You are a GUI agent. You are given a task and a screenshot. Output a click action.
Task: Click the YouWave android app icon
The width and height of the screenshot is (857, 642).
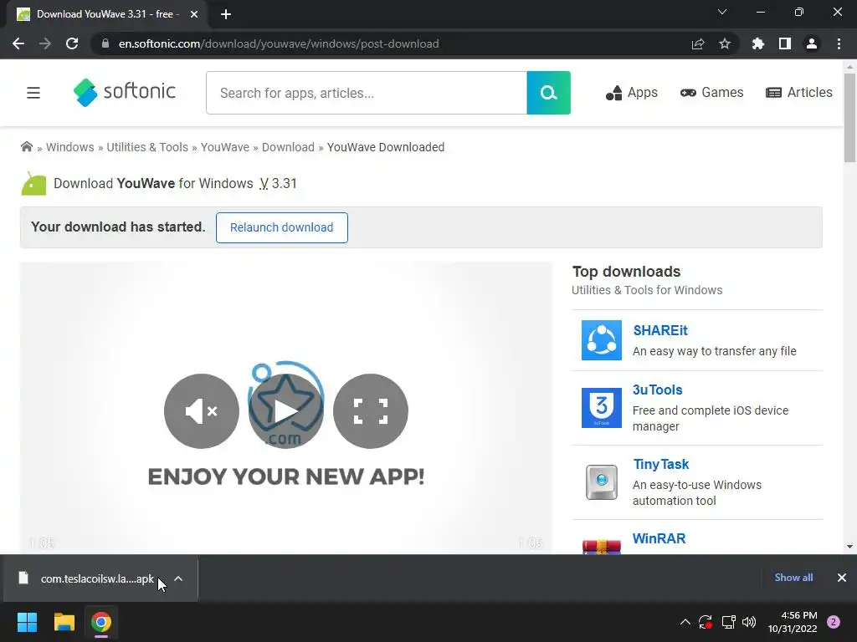pyautogui.click(x=33, y=183)
